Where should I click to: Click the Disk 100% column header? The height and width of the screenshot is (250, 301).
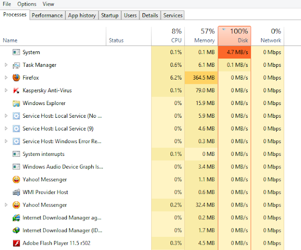(x=234, y=36)
